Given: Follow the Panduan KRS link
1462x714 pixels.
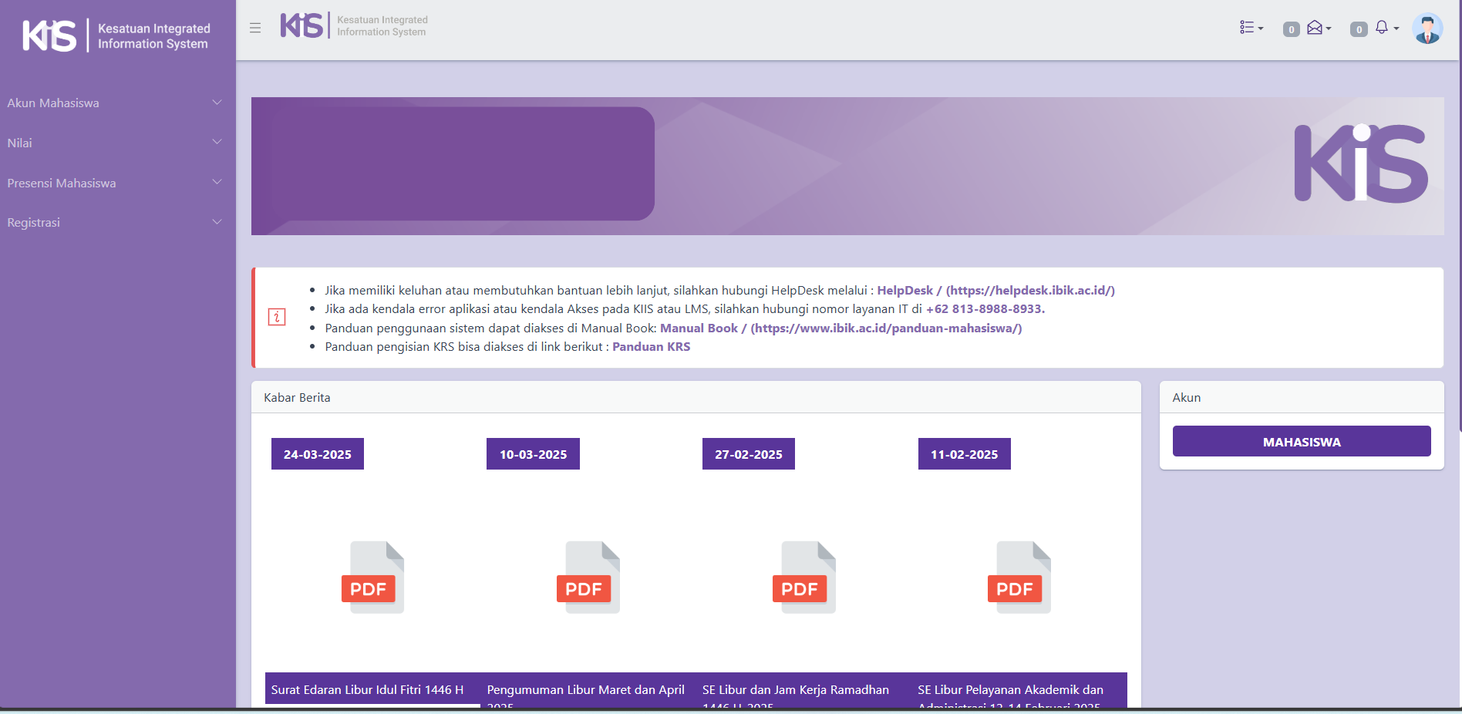Looking at the screenshot, I should coord(651,347).
